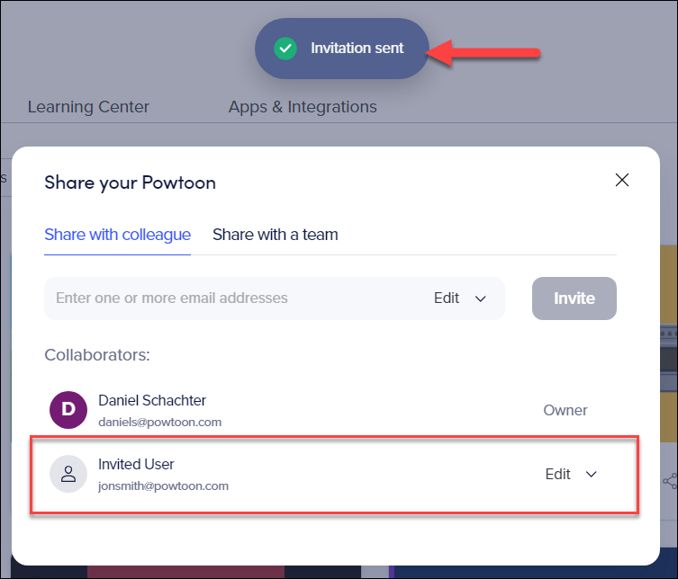Select the Share with colleague tab

point(118,235)
